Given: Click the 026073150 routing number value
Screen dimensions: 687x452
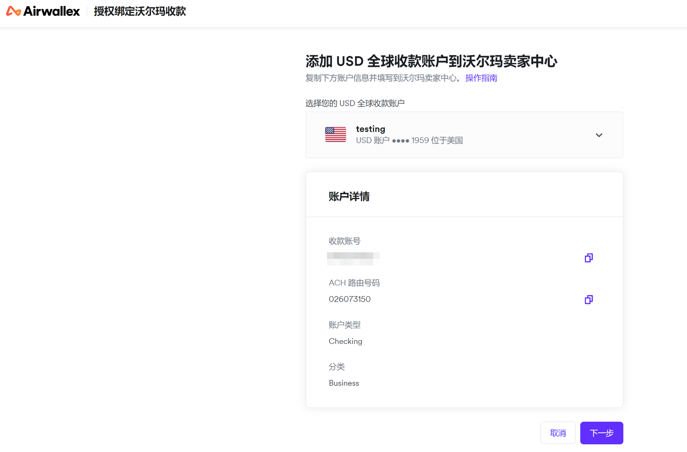Looking at the screenshot, I should tap(350, 299).
